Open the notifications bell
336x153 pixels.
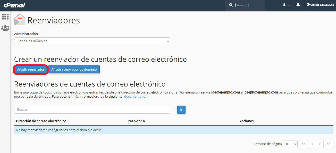click(x=298, y=5)
